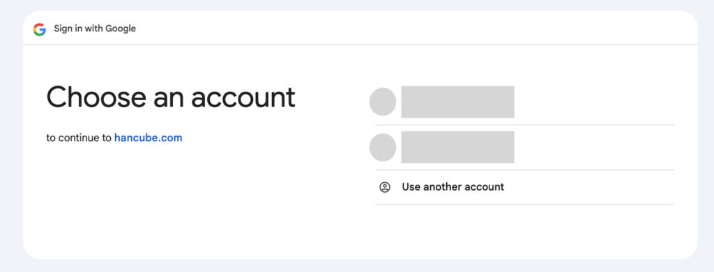Click the divider between the two accounts
The image size is (714, 272).
click(525, 125)
